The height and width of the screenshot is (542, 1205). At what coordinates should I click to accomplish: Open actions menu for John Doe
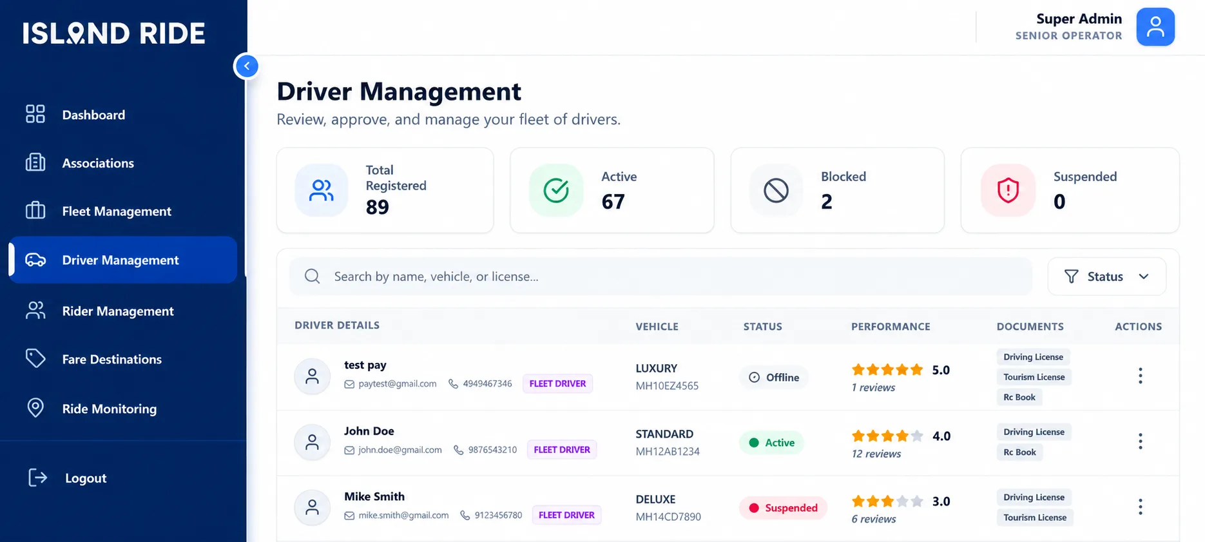coord(1140,441)
